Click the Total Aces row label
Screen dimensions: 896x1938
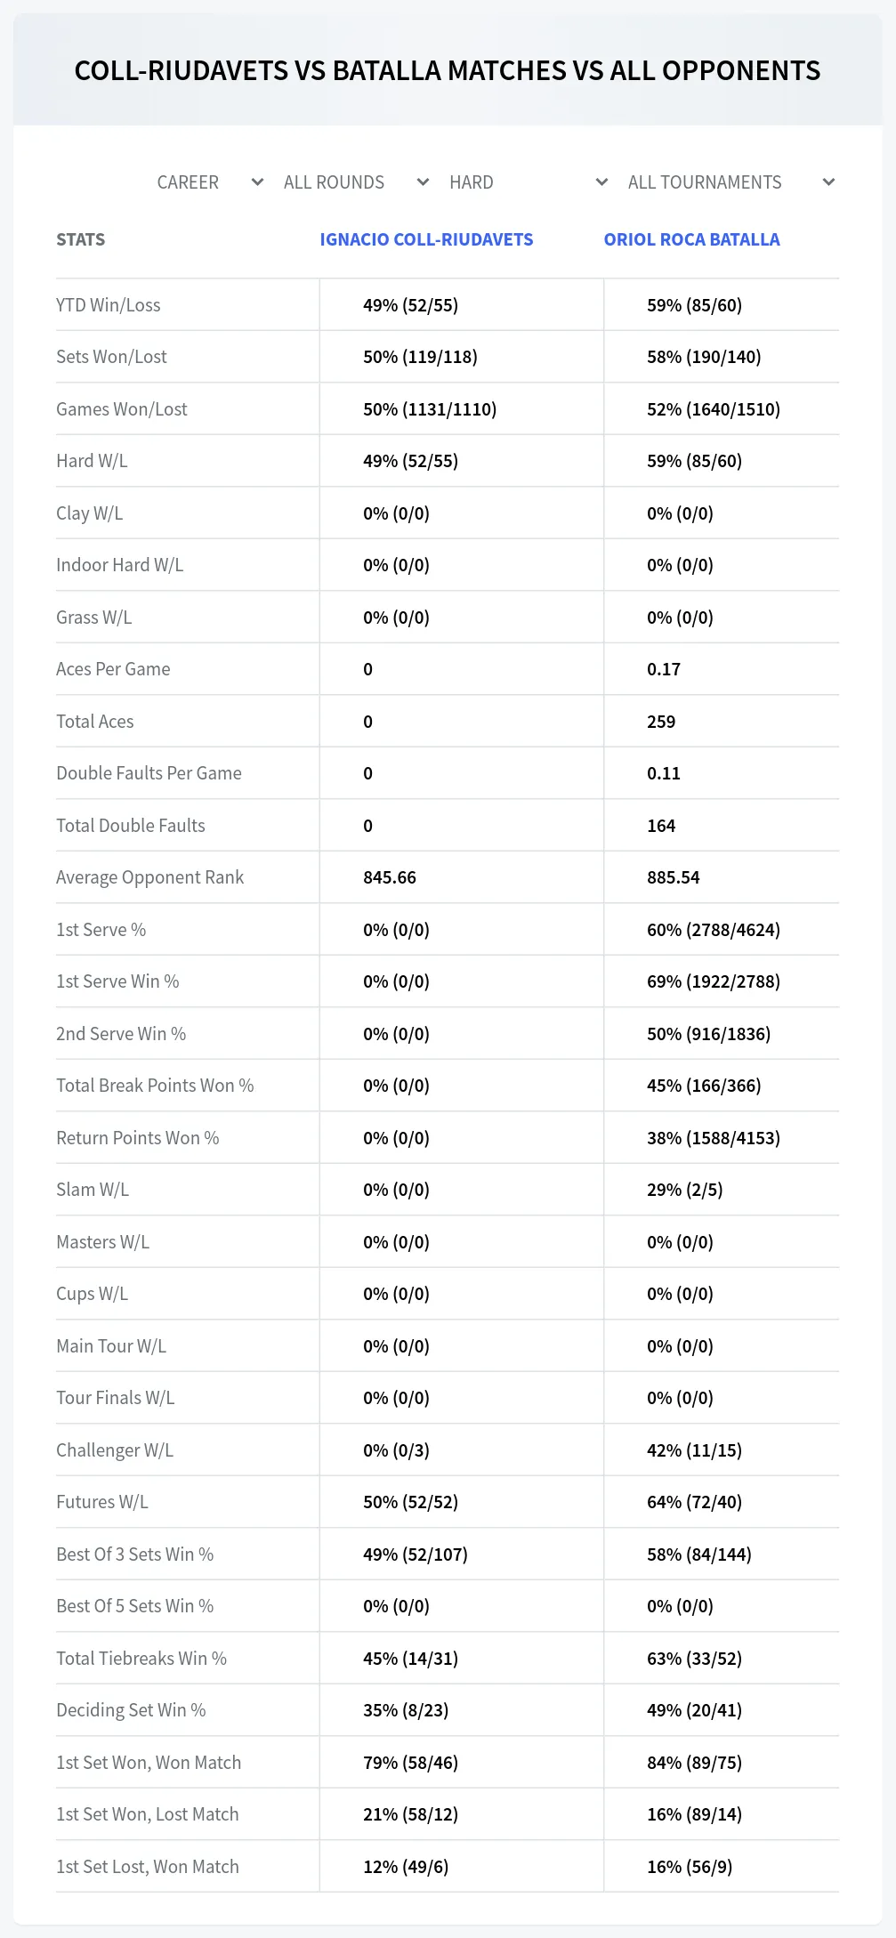pos(95,722)
